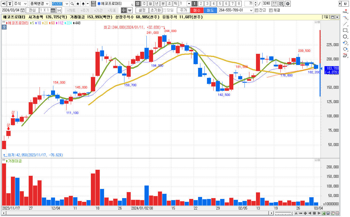Click the 주가 price button
This screenshot has height=217, width=350.
[x=183, y=10]
